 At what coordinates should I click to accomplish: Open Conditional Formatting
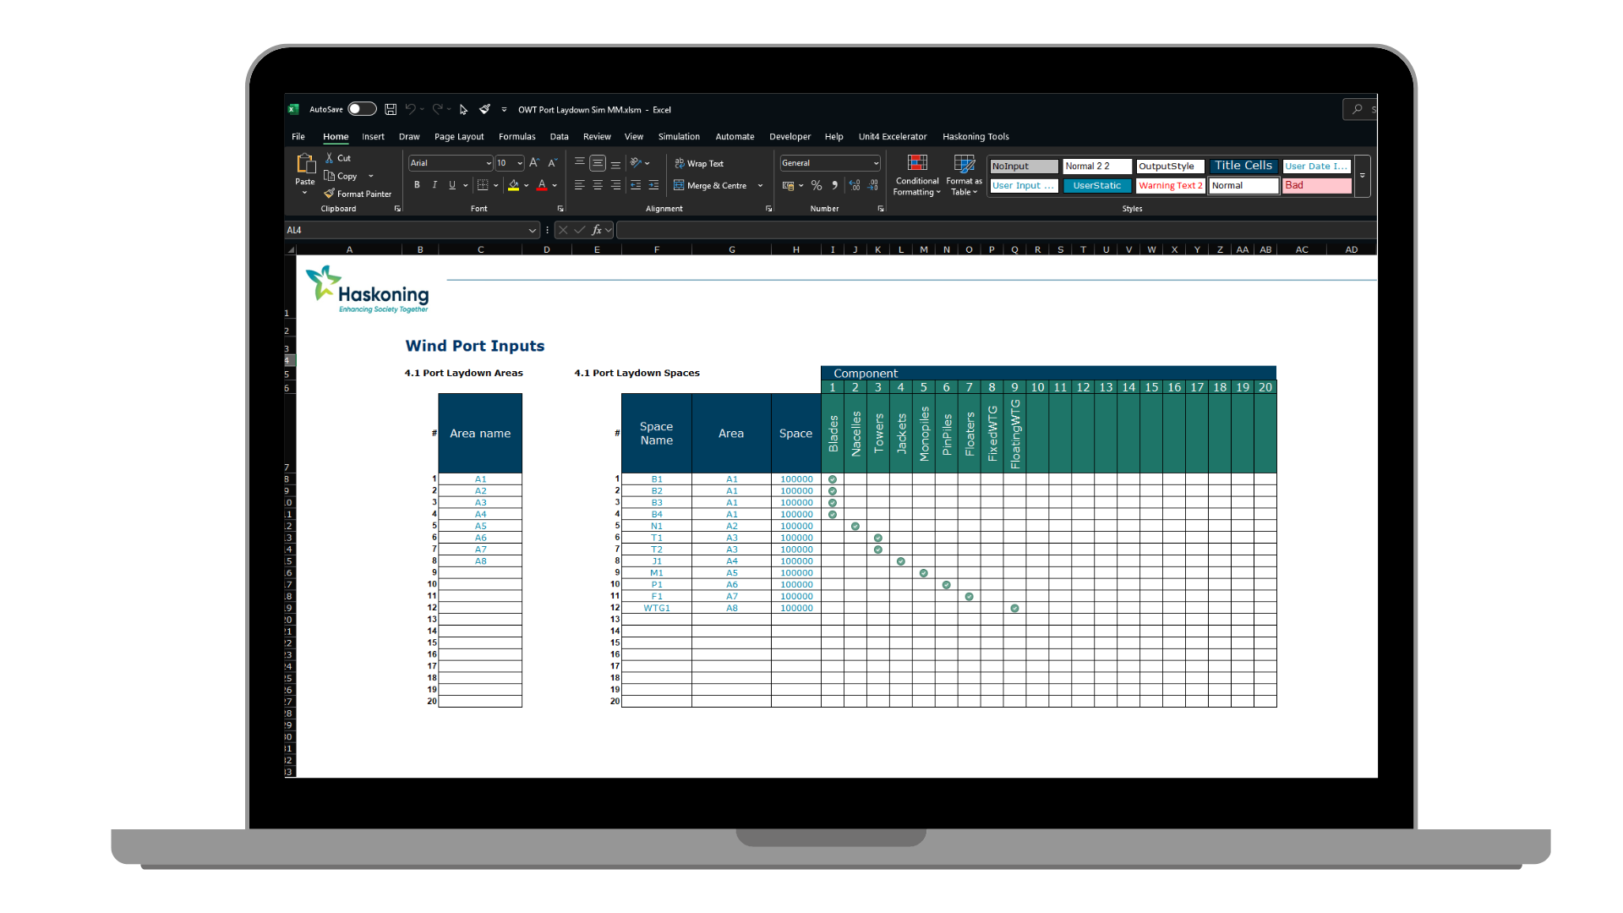pyautogui.click(x=916, y=175)
